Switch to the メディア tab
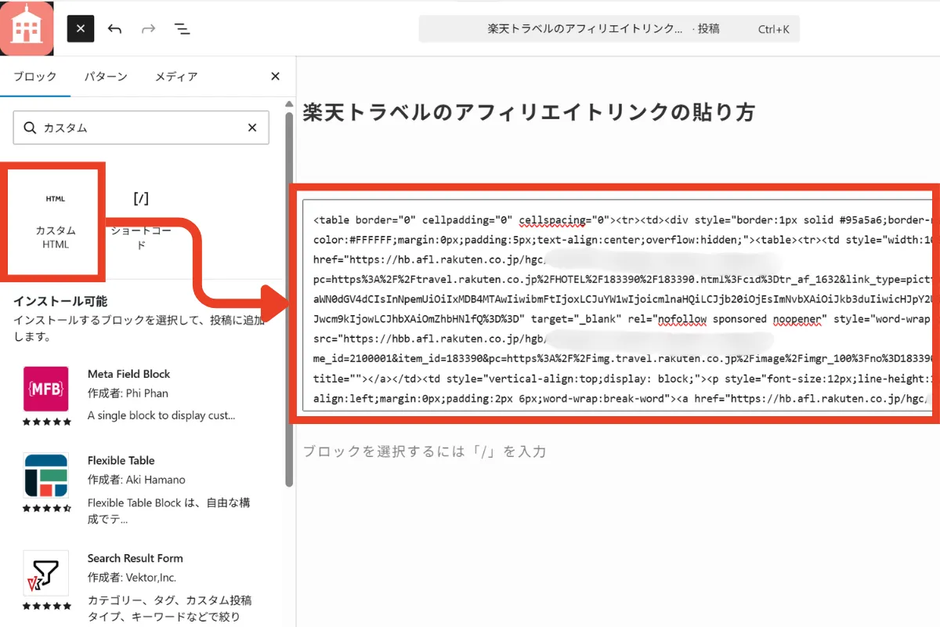Screen dimensions: 940x627 point(175,77)
